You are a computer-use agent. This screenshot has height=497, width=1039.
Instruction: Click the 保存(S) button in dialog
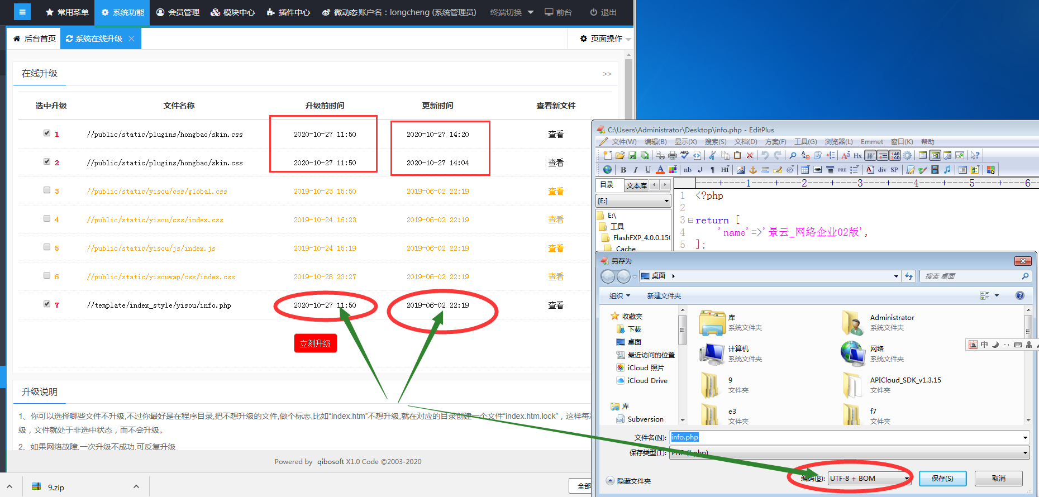(x=942, y=479)
